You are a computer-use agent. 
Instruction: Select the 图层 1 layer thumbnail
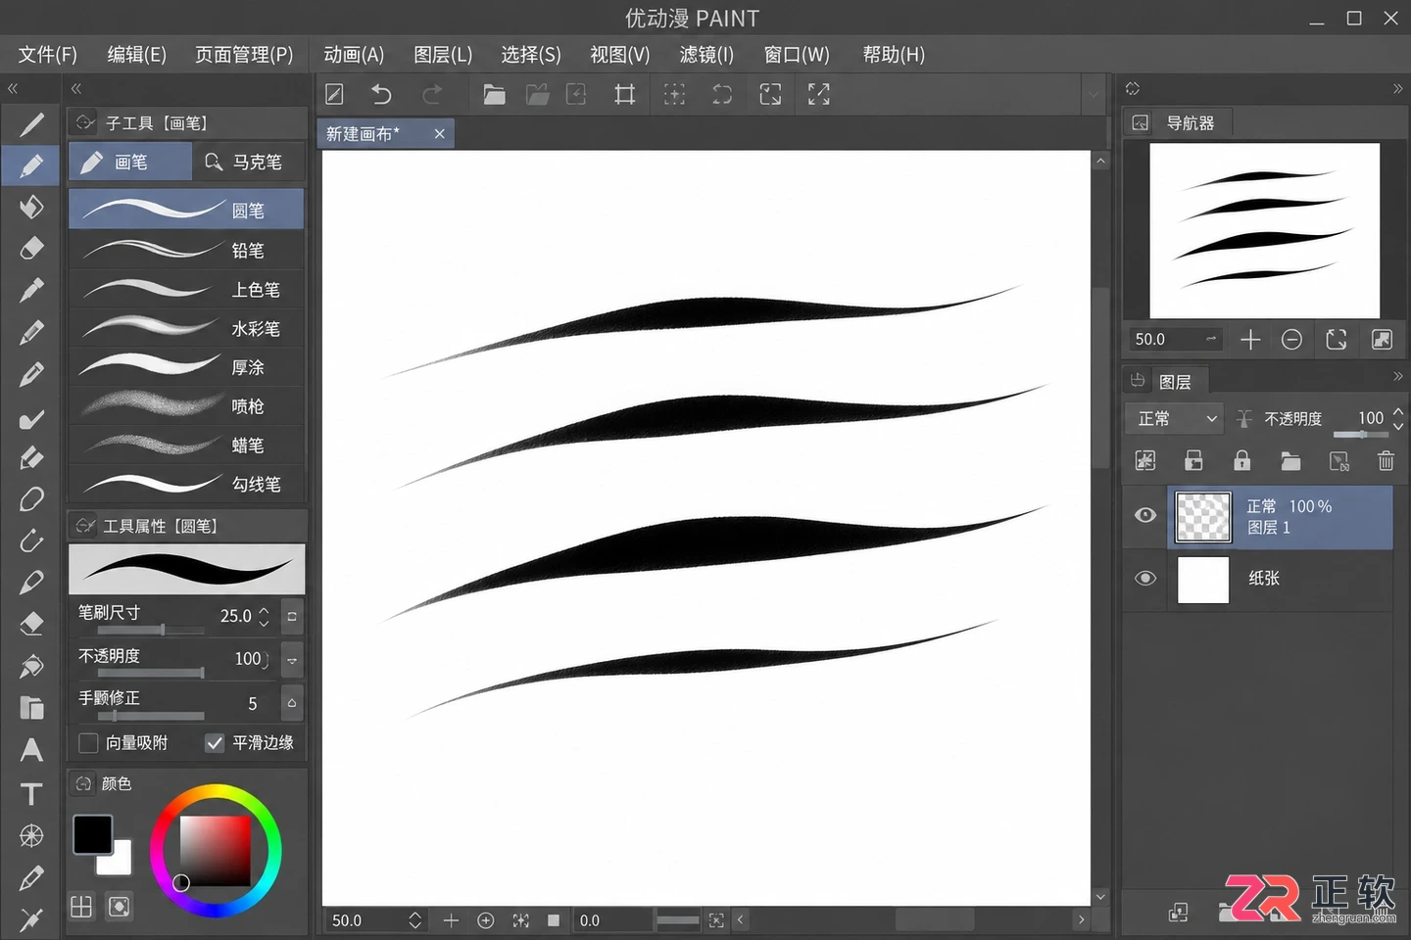[1202, 517]
